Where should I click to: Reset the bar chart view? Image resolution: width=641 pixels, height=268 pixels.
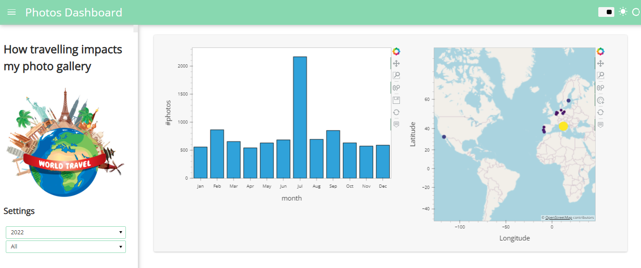tap(396, 112)
